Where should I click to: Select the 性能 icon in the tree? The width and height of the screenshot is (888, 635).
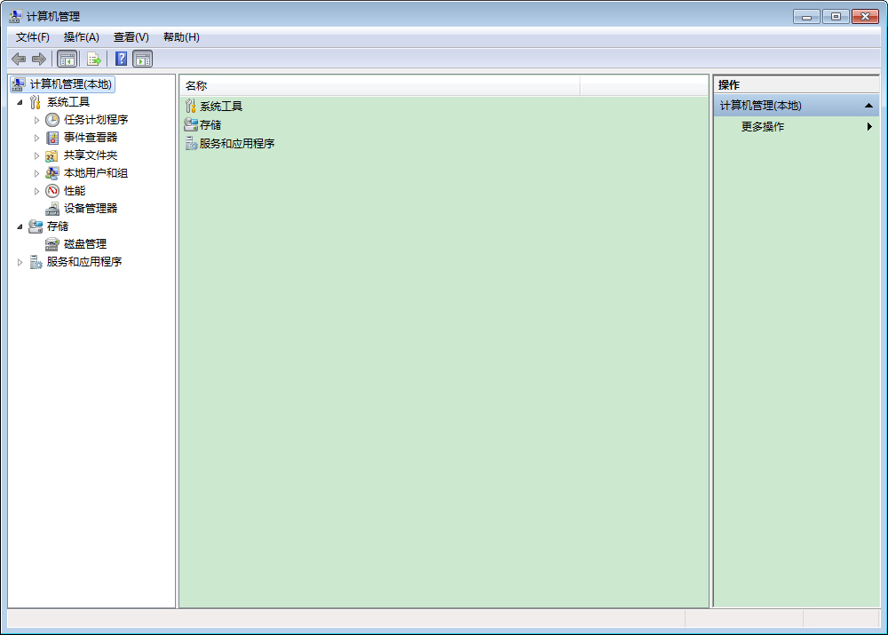[52, 190]
